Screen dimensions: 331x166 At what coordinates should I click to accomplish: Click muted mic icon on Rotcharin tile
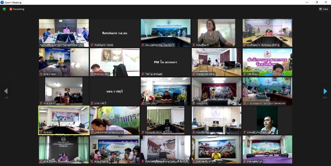[x=92, y=45]
